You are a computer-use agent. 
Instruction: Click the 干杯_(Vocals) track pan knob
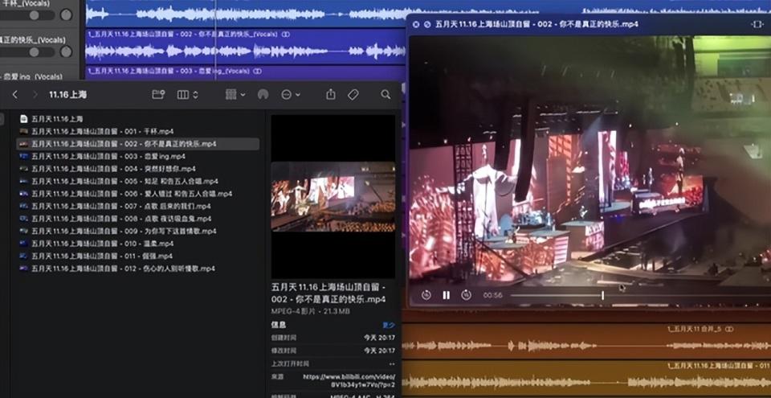point(66,14)
